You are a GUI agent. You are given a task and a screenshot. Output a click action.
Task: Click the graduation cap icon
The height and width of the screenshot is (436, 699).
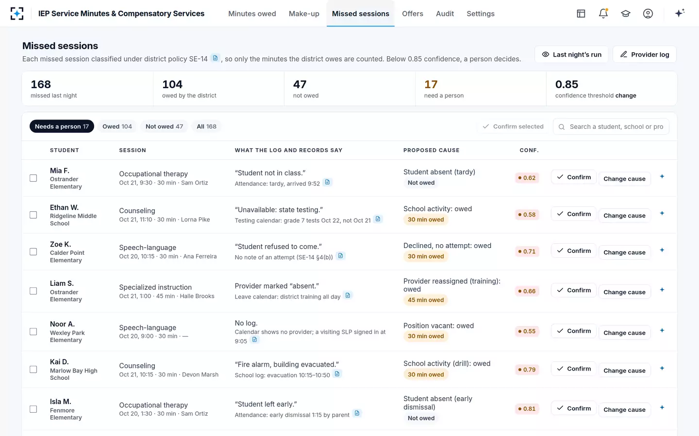coord(626,14)
